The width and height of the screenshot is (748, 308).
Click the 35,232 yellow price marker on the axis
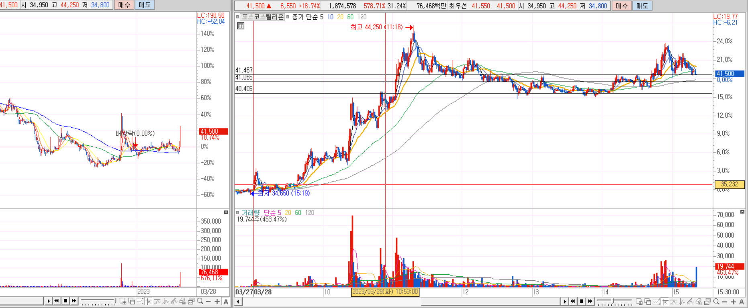(x=730, y=184)
